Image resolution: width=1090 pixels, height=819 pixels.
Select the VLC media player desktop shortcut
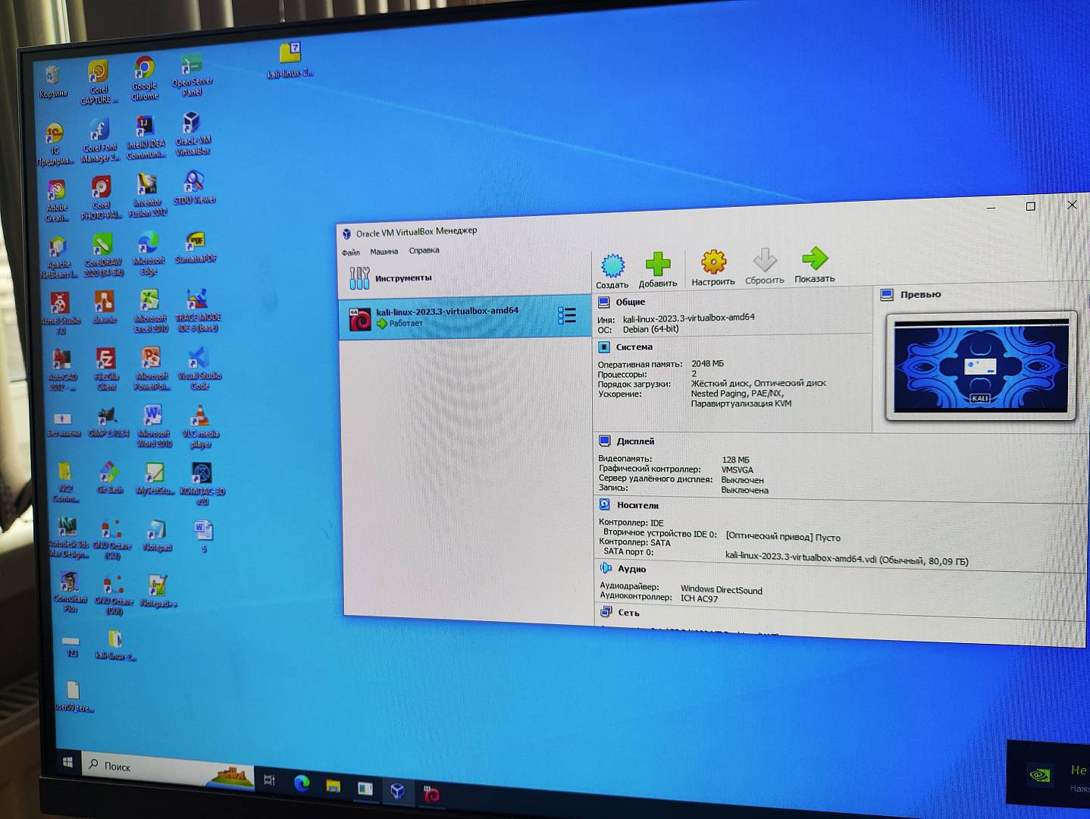click(x=200, y=427)
